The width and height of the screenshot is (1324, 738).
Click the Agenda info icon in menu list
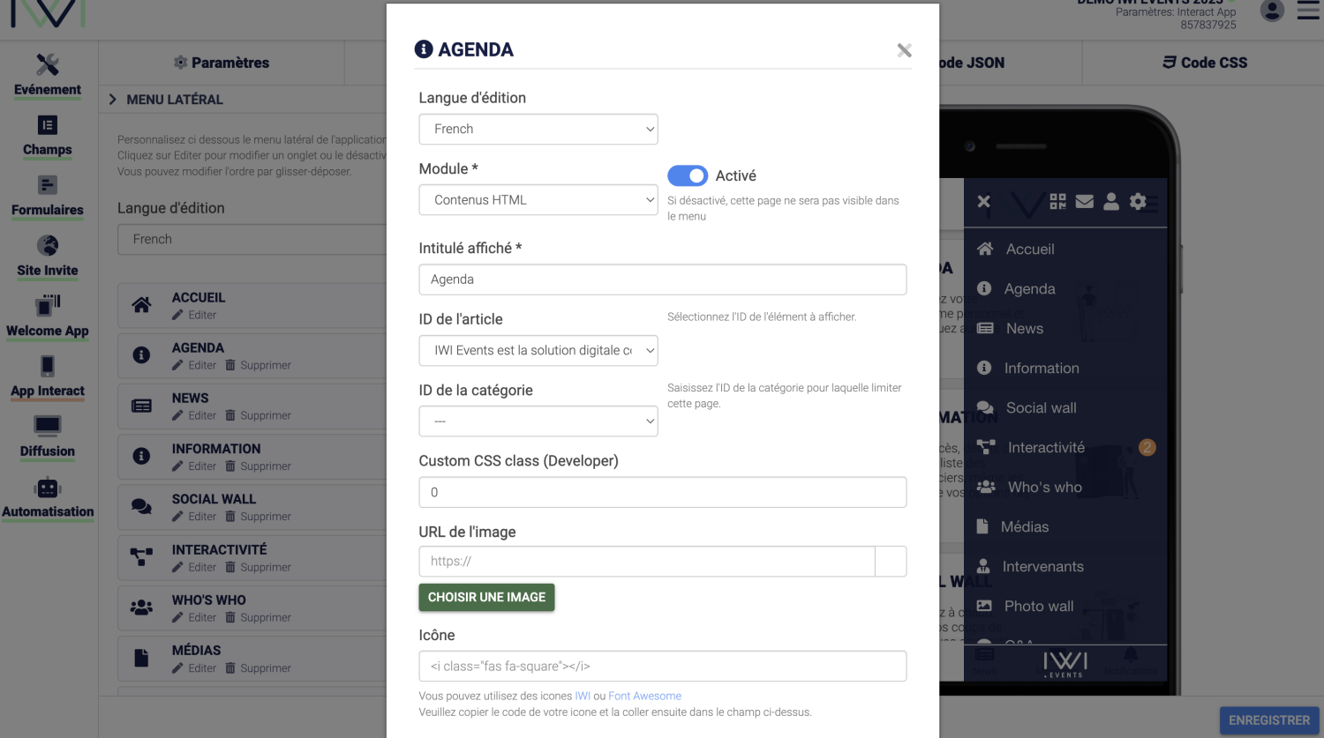point(141,355)
